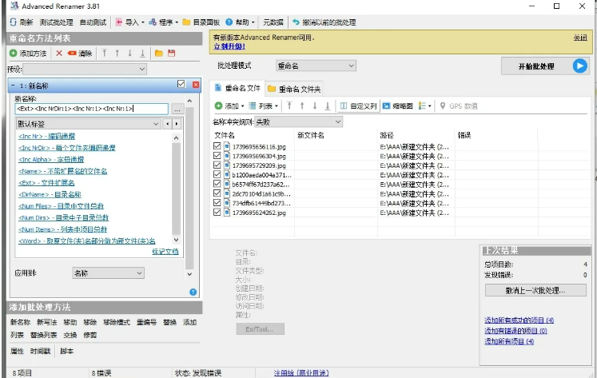The image size is (597, 378).
Task: Insert the <Inc Alpha> 字母递增 tag
Action: [51, 160]
